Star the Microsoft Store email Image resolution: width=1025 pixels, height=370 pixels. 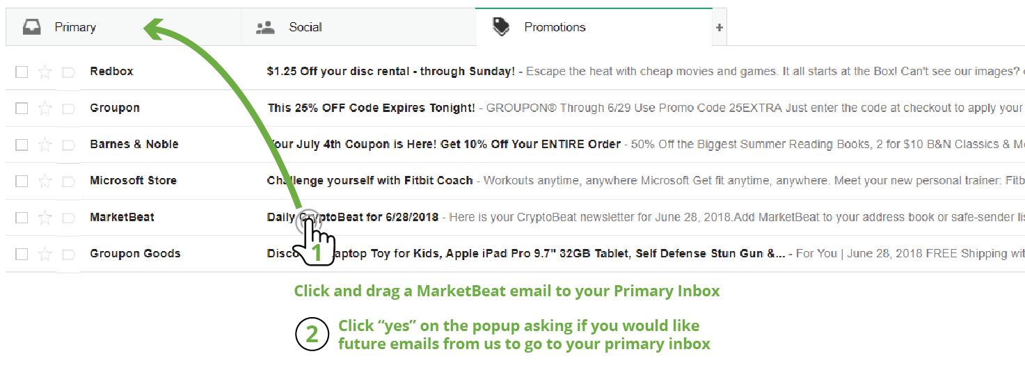(x=45, y=181)
